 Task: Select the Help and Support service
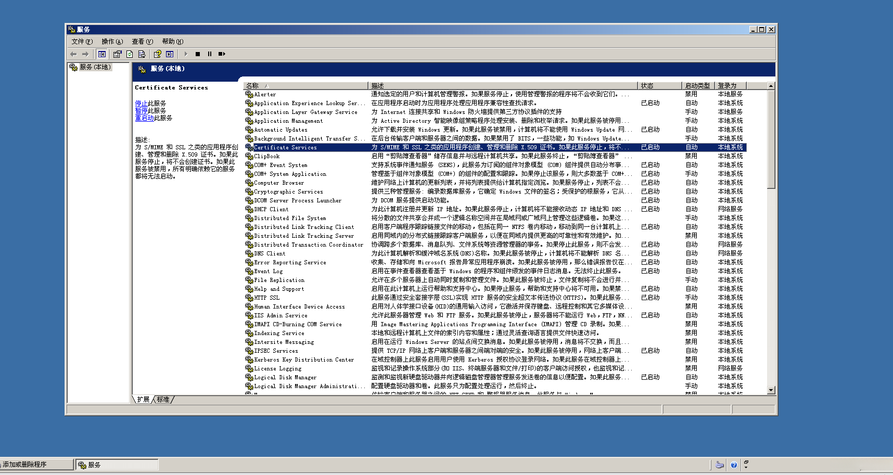[495, 289]
